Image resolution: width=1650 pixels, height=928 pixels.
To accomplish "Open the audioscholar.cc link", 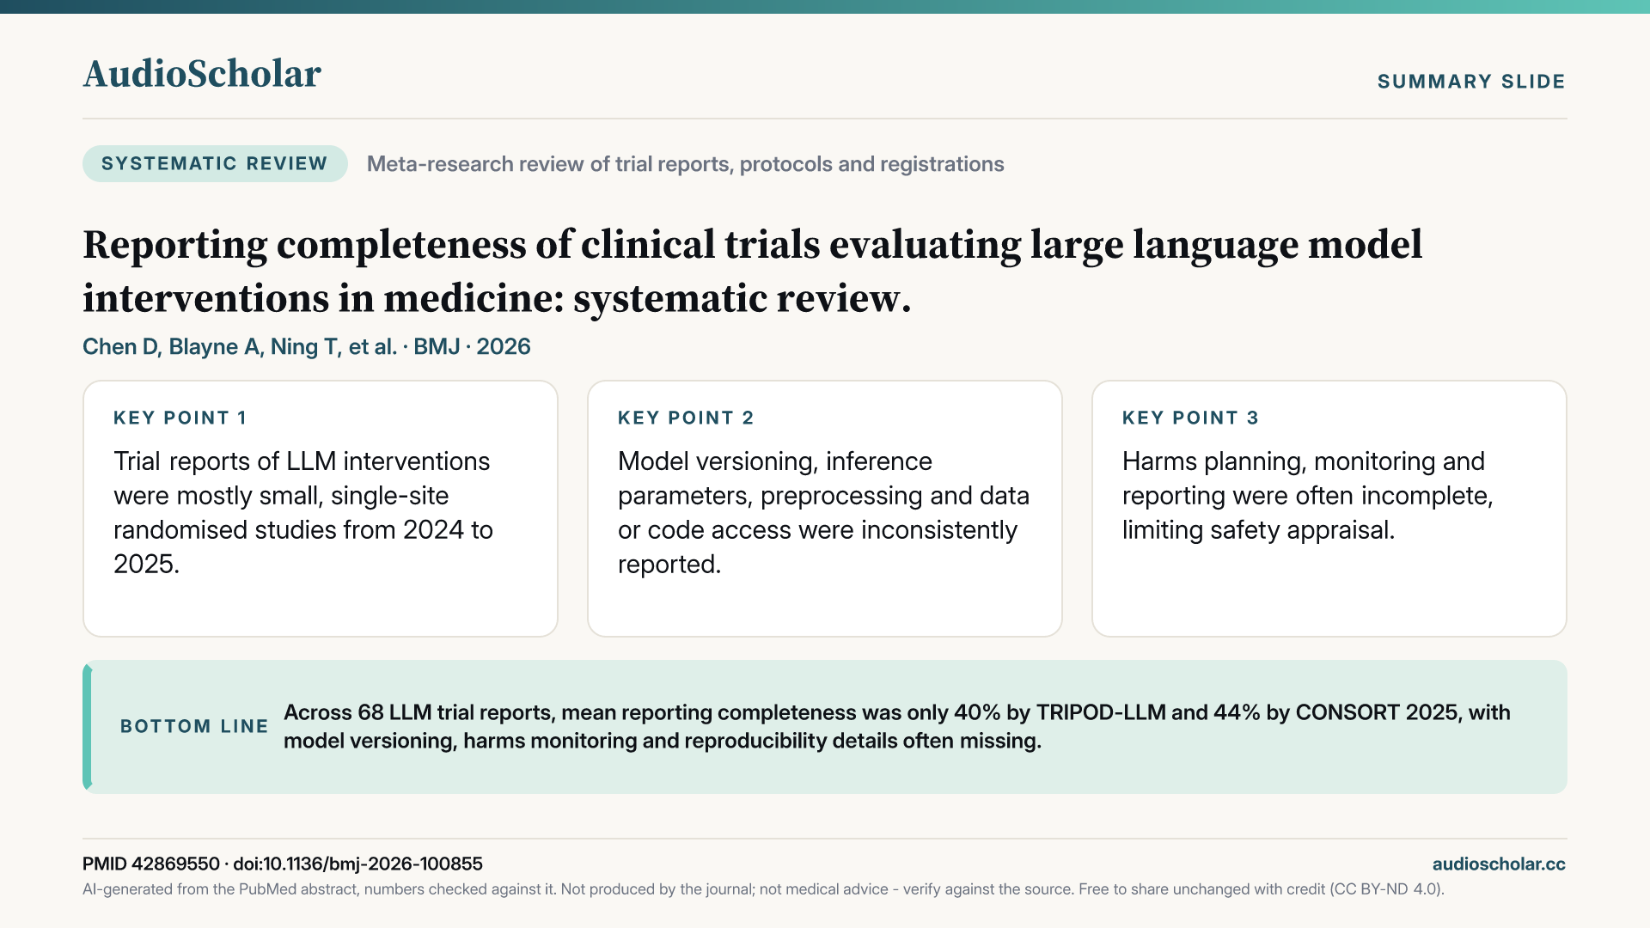I will pyautogui.click(x=1499, y=864).
